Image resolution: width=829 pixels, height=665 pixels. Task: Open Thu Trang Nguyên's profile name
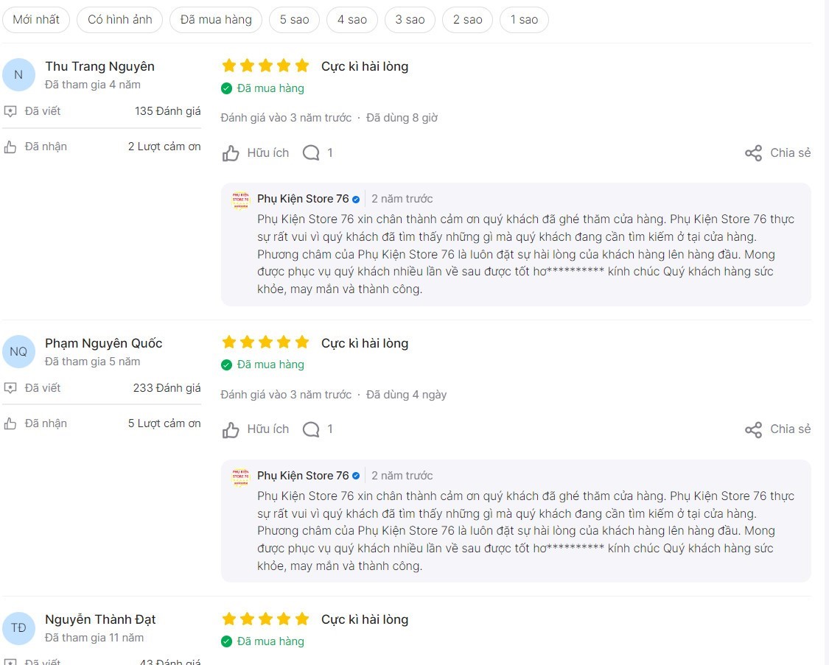(99, 66)
